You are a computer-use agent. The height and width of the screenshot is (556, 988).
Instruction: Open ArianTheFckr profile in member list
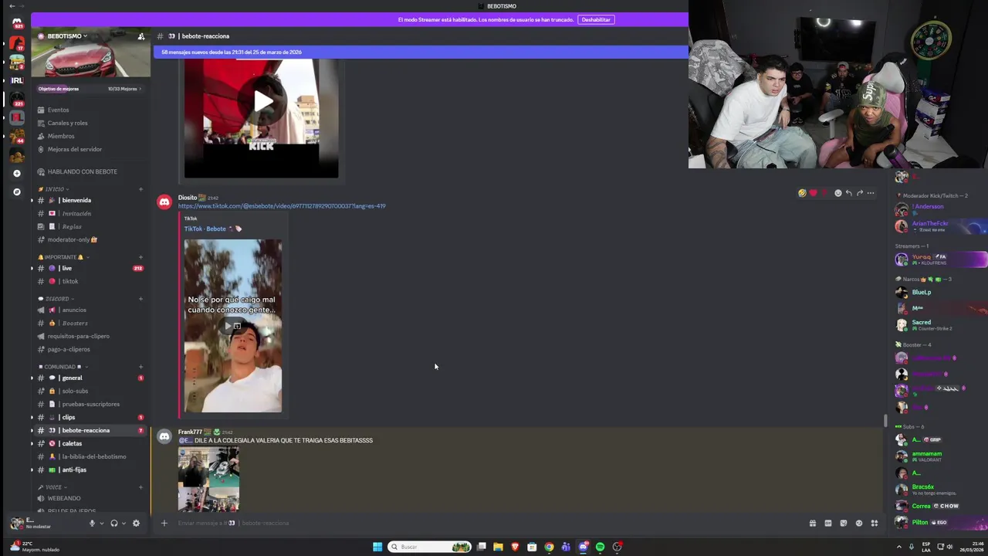coord(940,225)
